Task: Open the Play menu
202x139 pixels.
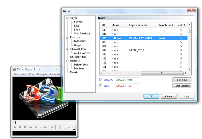Action: 32,74
